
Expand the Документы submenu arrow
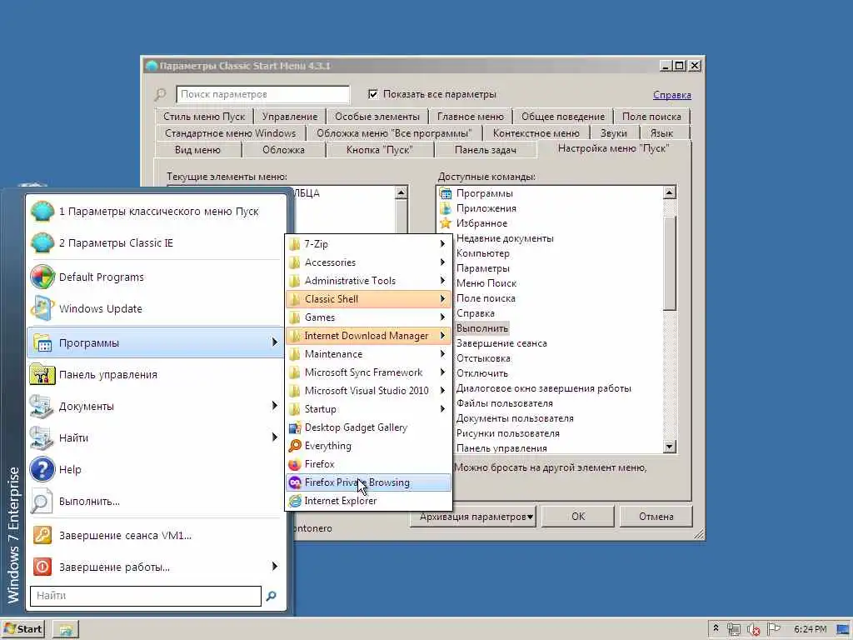click(274, 406)
